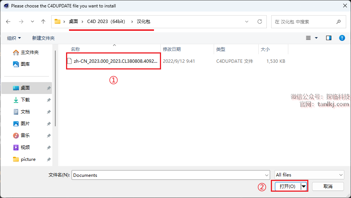The width and height of the screenshot is (351, 198).
Task: Click the sidebar vertical scrollbar
Action: tap(55, 88)
